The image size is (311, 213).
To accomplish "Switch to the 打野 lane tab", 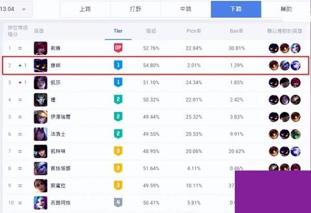I will coord(135,9).
